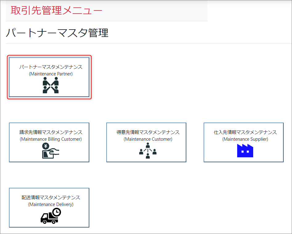
Task: Select the 配送情報マスタメンテナンス label
Action: click(51, 198)
